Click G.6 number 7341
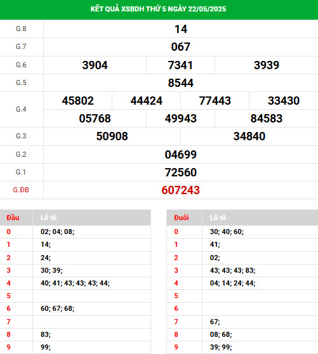The image size is (318, 354). [180, 65]
